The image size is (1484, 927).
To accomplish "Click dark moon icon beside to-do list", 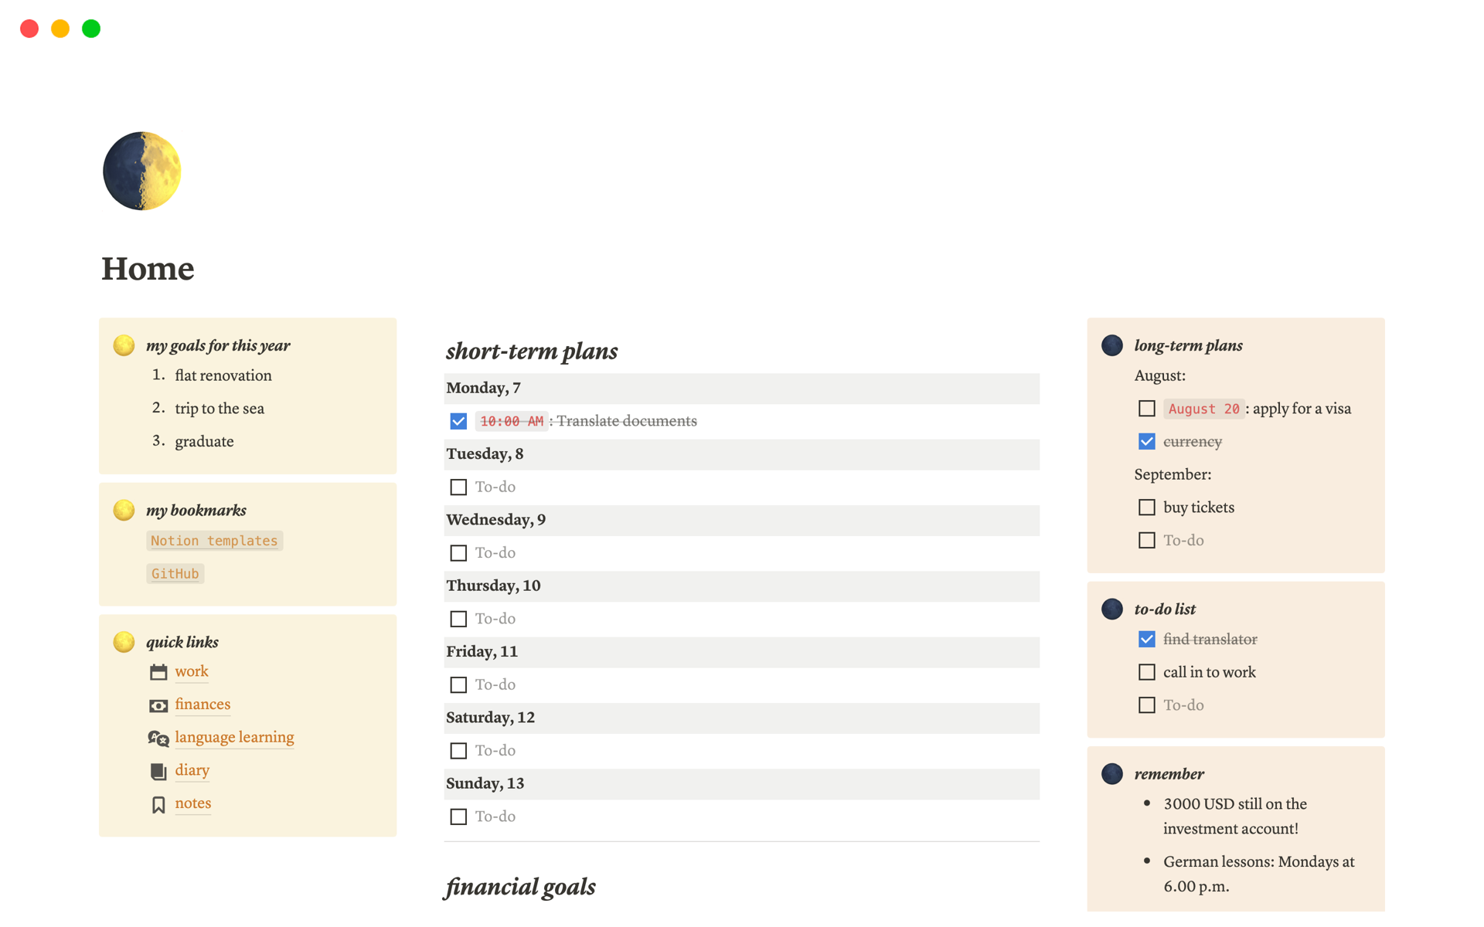I will click(1111, 609).
